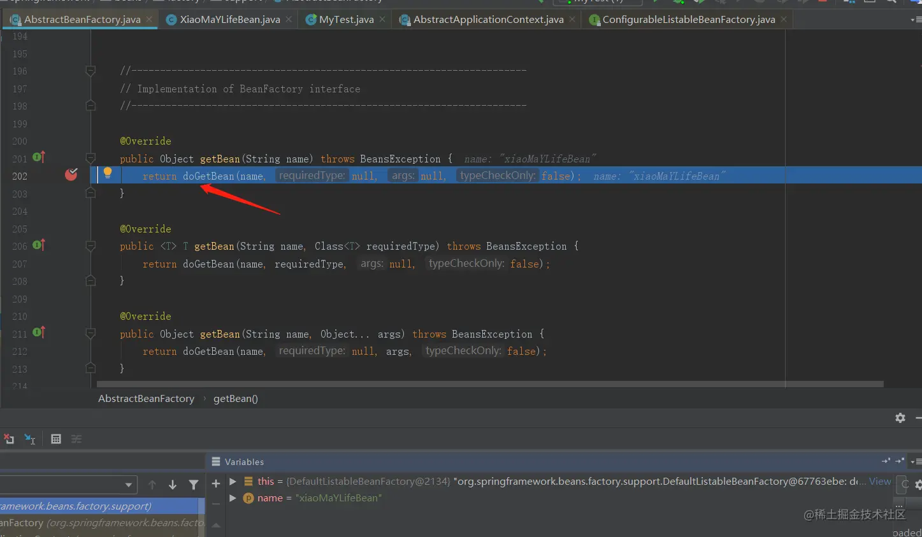Viewport: 922px width, 537px height.
Task: Open the overridden-method gutter icon on line 211
Action: [39, 332]
